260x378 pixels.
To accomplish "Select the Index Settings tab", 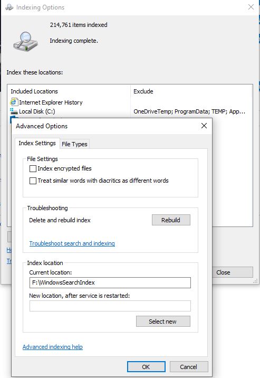I will tap(37, 143).
